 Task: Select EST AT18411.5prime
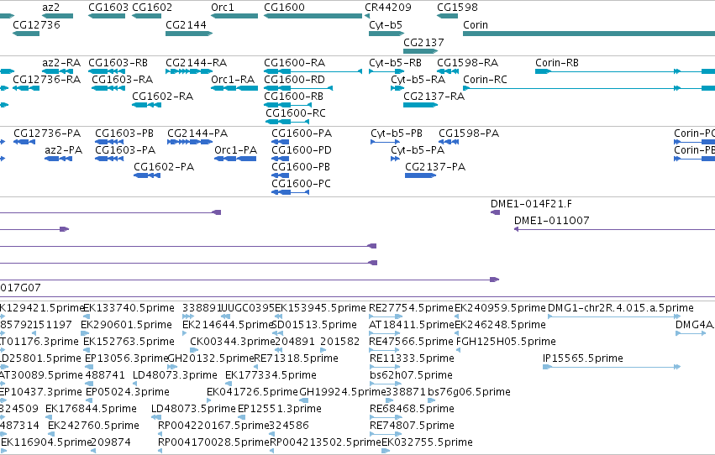tap(385, 333)
